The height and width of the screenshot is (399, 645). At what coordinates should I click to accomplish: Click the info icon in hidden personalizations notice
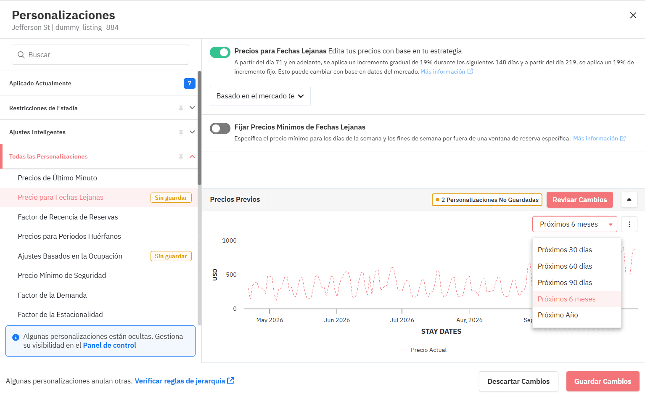tap(16, 337)
